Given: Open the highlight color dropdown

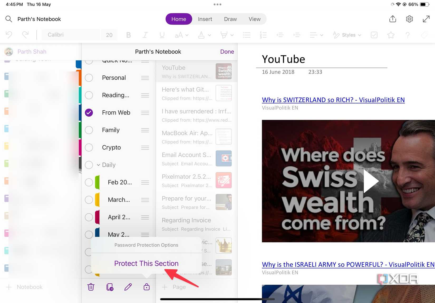Looking at the screenshot, I should [227, 35].
